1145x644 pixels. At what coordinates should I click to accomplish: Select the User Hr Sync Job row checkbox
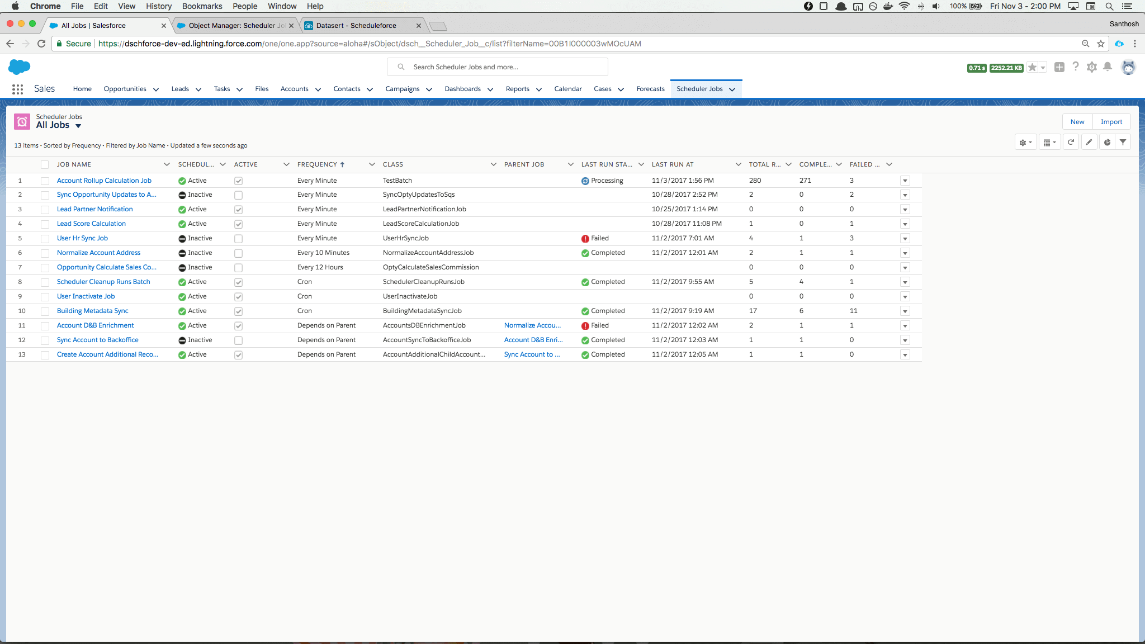pos(45,239)
